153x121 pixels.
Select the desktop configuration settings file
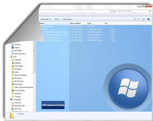tap(45, 29)
